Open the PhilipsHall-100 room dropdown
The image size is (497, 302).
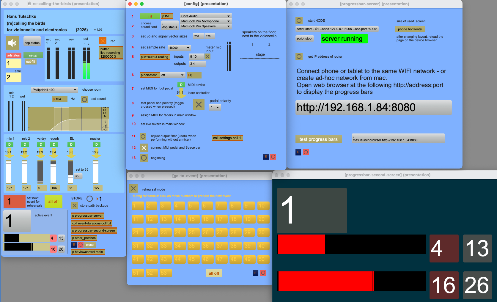click(55, 90)
